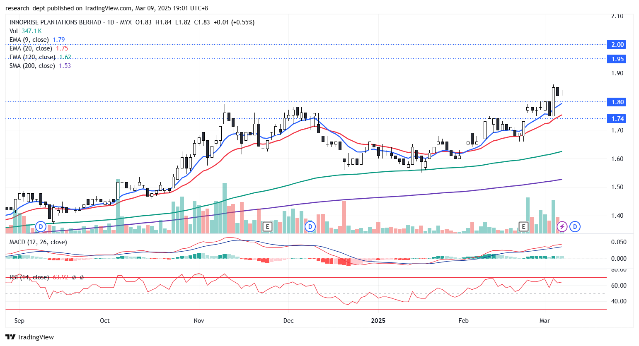
Task: Click the Dec label on time axis
Action: (x=288, y=321)
